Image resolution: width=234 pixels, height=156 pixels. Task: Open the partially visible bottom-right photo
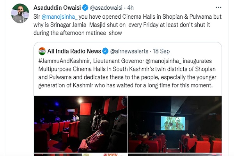175,155
